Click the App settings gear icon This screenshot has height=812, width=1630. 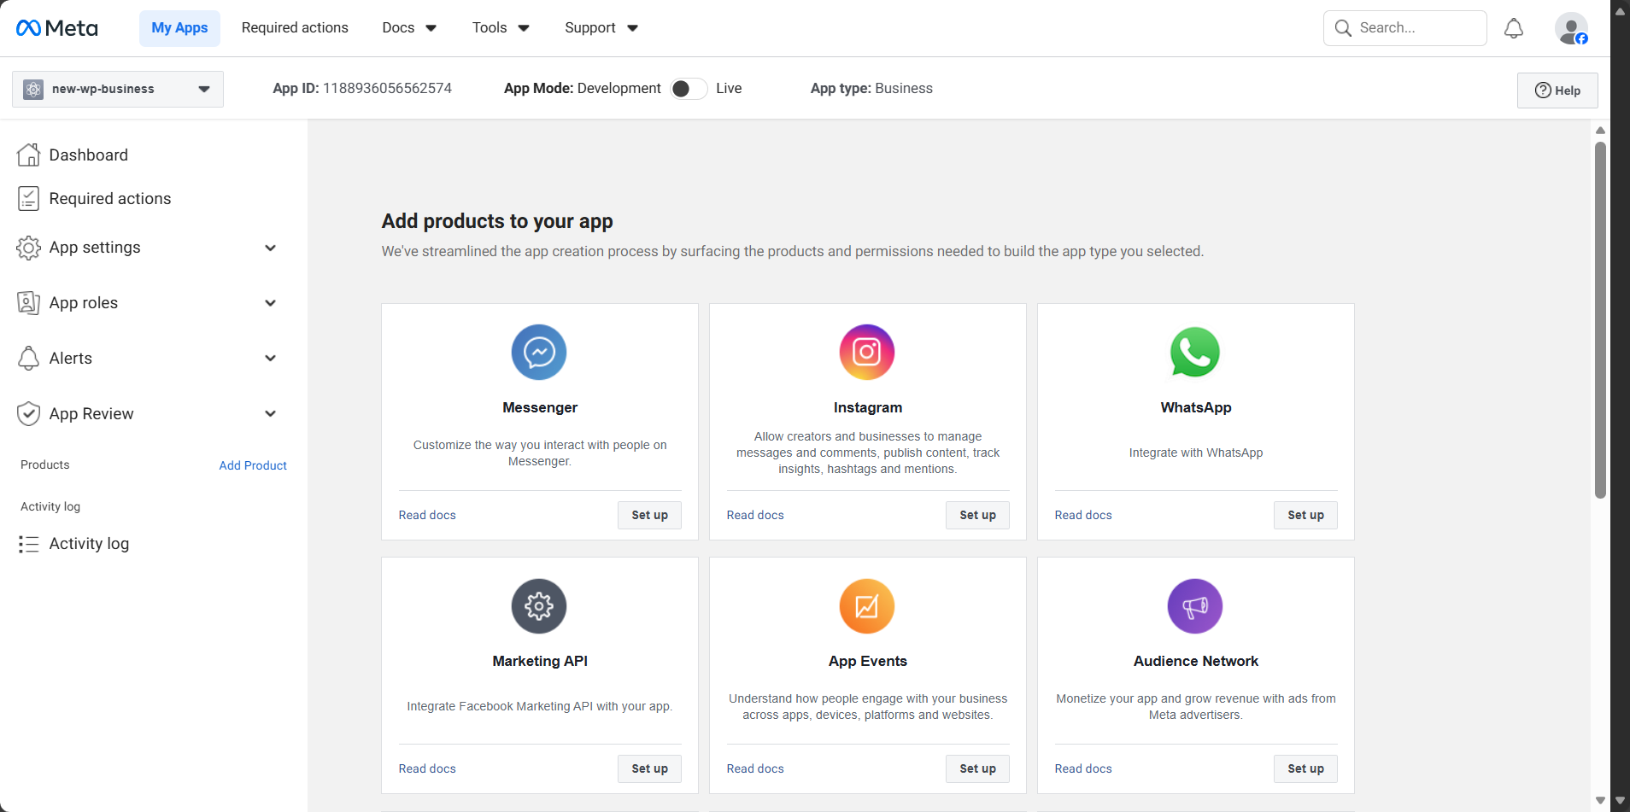click(28, 248)
